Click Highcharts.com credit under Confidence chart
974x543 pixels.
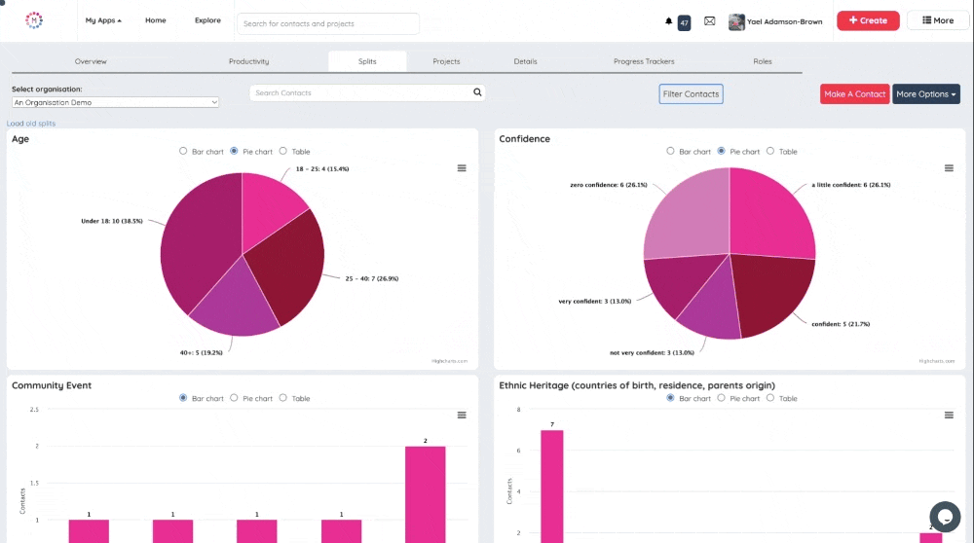[x=937, y=361]
